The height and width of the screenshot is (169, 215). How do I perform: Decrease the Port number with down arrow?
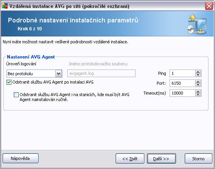[198, 85]
